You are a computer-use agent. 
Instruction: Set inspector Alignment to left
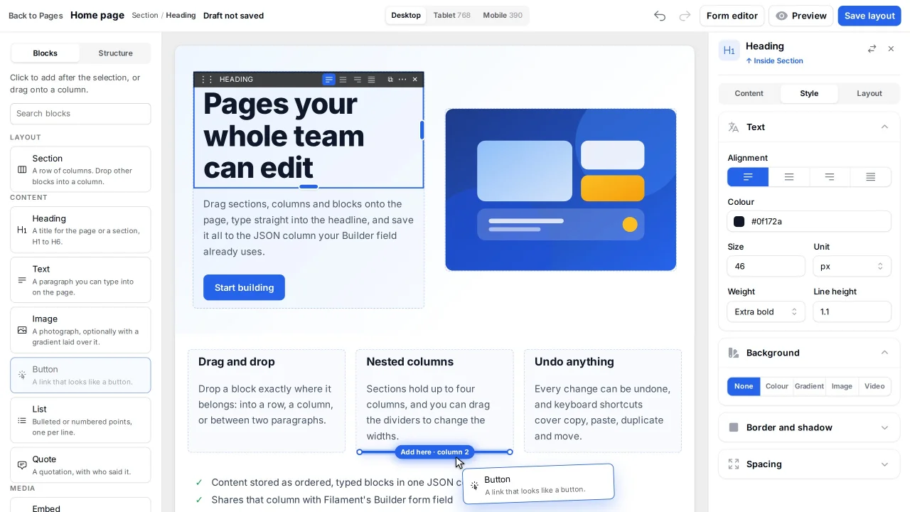[748, 177]
